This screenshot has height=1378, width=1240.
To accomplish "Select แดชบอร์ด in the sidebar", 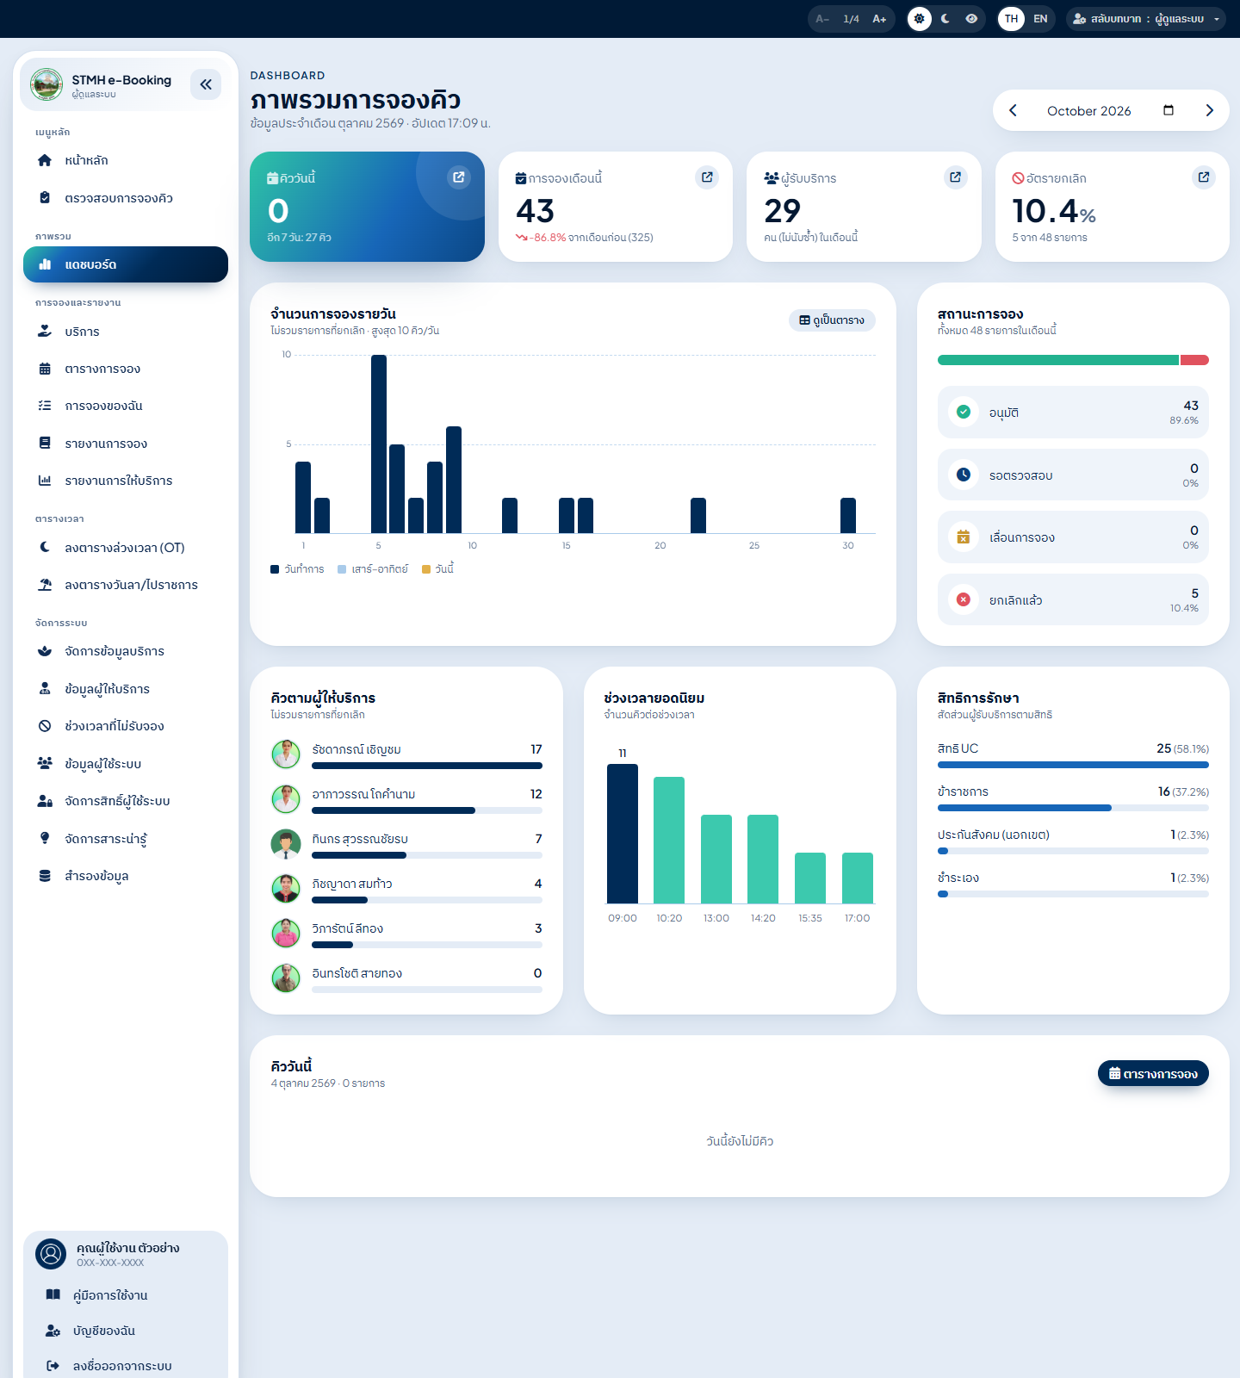I will pos(126,264).
